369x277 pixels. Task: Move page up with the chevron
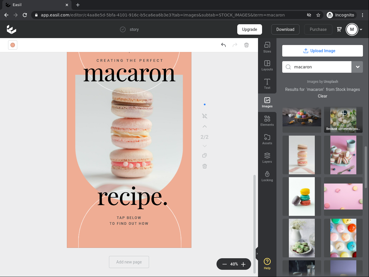coord(205,126)
